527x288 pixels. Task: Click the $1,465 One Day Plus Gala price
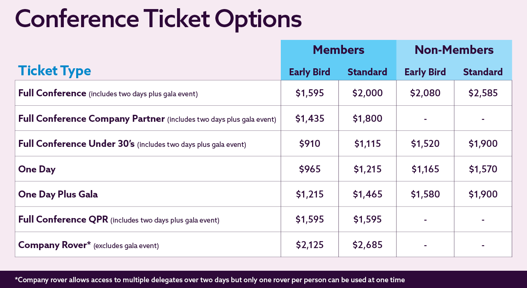(x=367, y=194)
